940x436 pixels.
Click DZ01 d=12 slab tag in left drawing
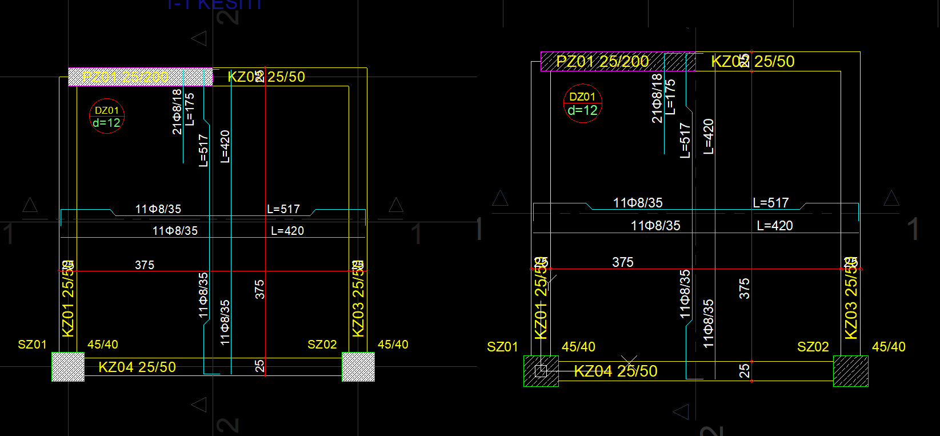pyautogui.click(x=107, y=117)
